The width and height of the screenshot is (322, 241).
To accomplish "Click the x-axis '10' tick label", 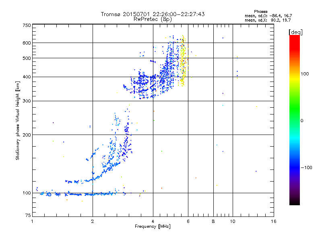I will coord(233,221).
